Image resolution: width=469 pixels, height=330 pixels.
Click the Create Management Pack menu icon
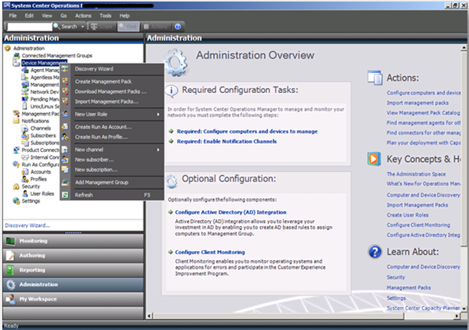click(65, 81)
